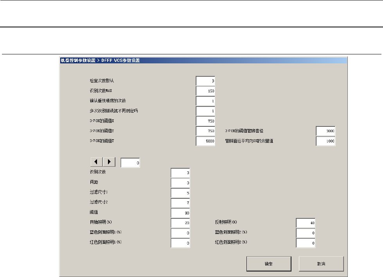Screen dimensions: 383x277
Task: Click the lower 识别次数 field showing 3
Action: [180, 173]
